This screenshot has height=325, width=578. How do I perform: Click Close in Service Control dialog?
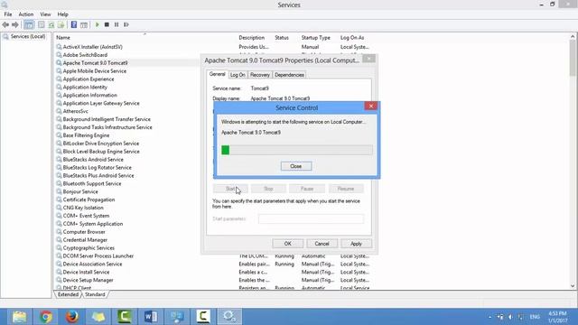(296, 166)
